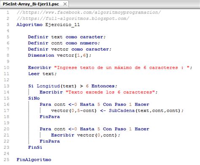Click the 'FinAlgoritmo' keyword
Image resolution: width=200 pixels, height=165 pixels.
click(x=34, y=160)
